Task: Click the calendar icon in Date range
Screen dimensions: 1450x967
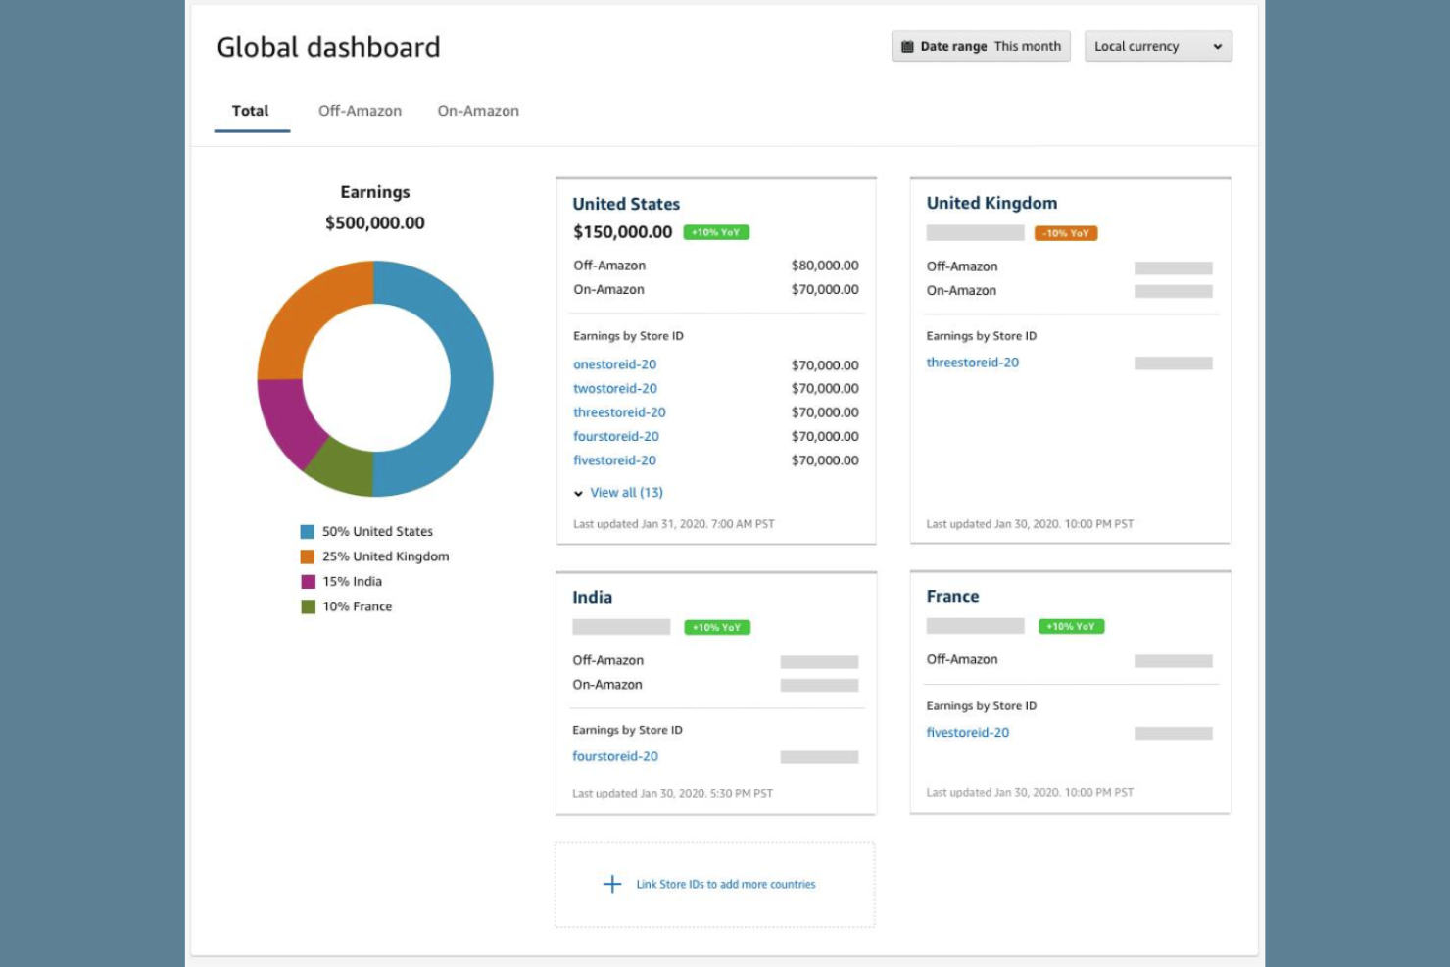Action: tap(907, 46)
